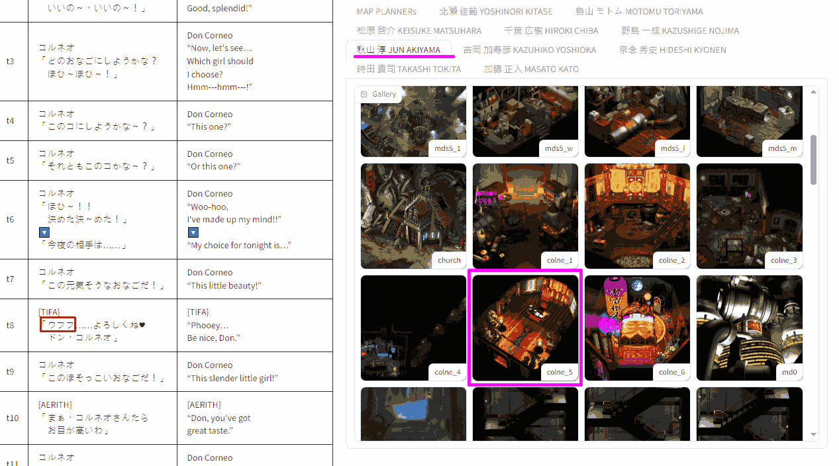Select the Motomu Toriyama tab
839x466 pixels.
[639, 11]
